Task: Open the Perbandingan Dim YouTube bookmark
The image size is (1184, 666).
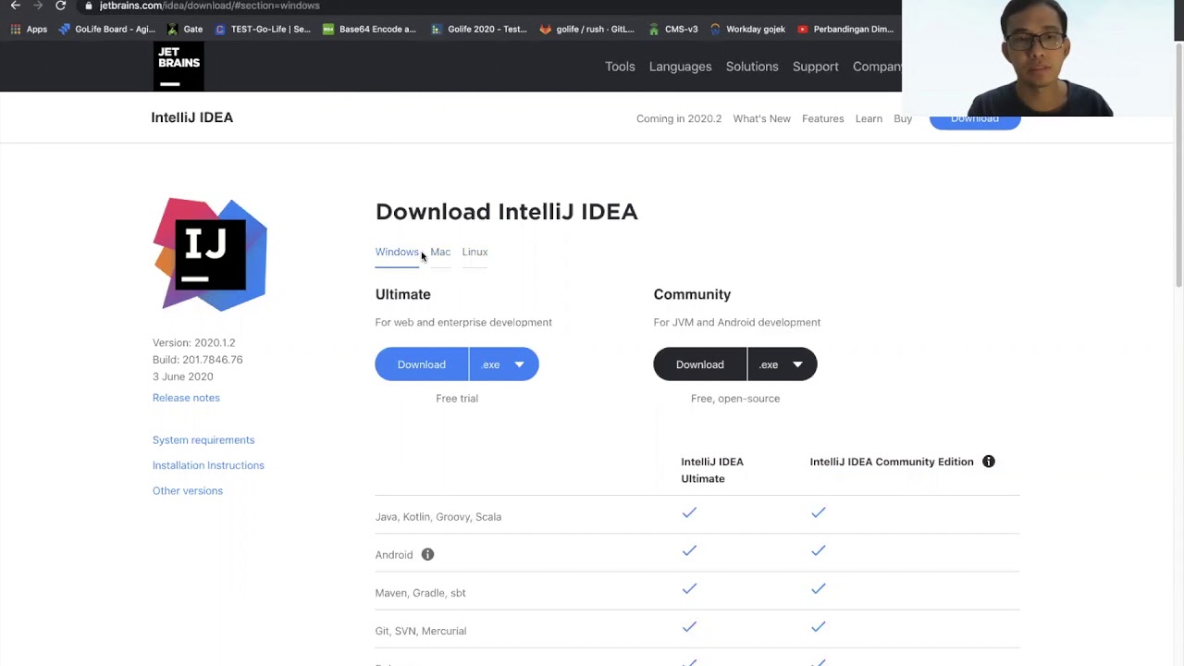Action: pyautogui.click(x=845, y=29)
